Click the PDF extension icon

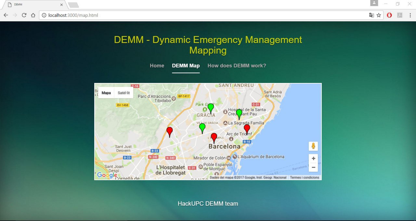click(x=400, y=15)
